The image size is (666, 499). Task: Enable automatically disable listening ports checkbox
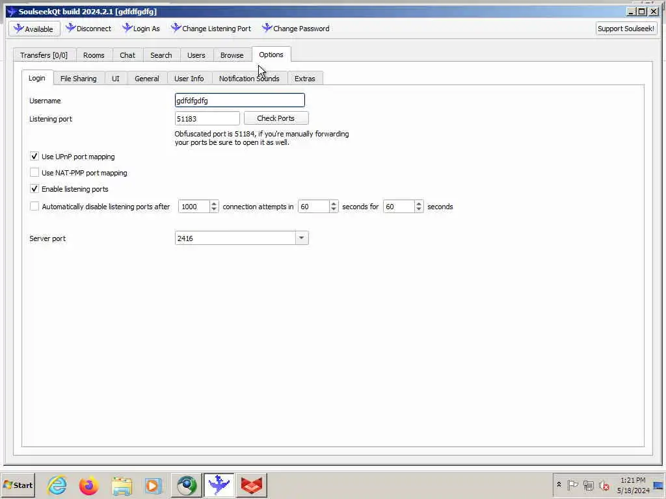[34, 206]
